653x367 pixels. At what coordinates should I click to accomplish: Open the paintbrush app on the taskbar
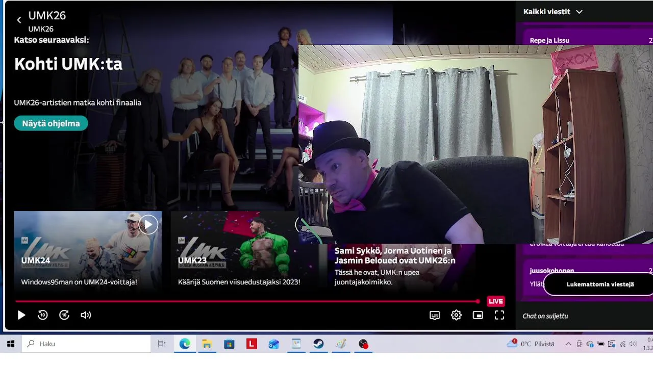tap(341, 344)
